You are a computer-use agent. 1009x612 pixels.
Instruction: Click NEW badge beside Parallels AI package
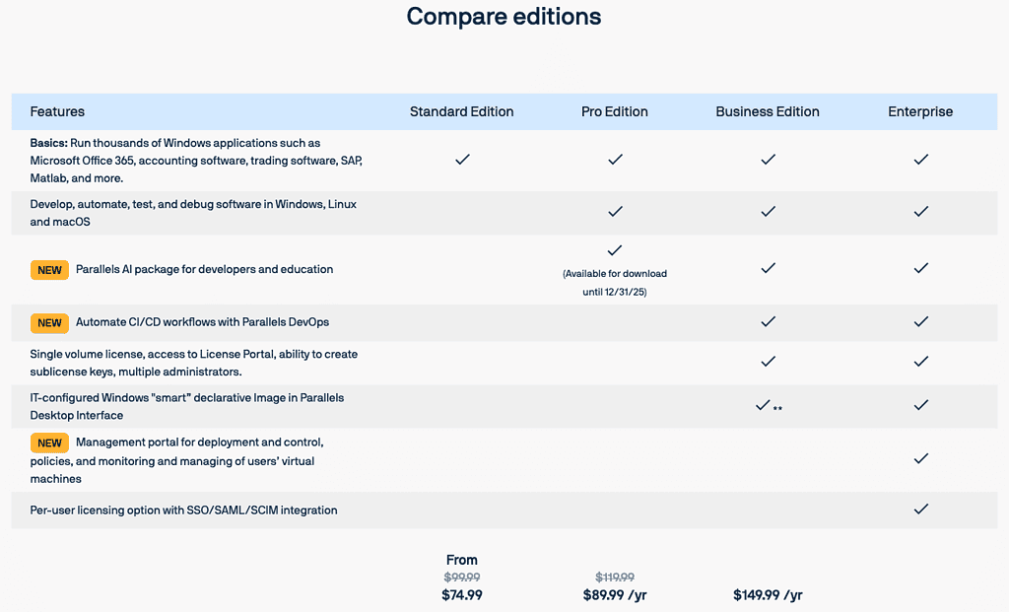tap(49, 270)
